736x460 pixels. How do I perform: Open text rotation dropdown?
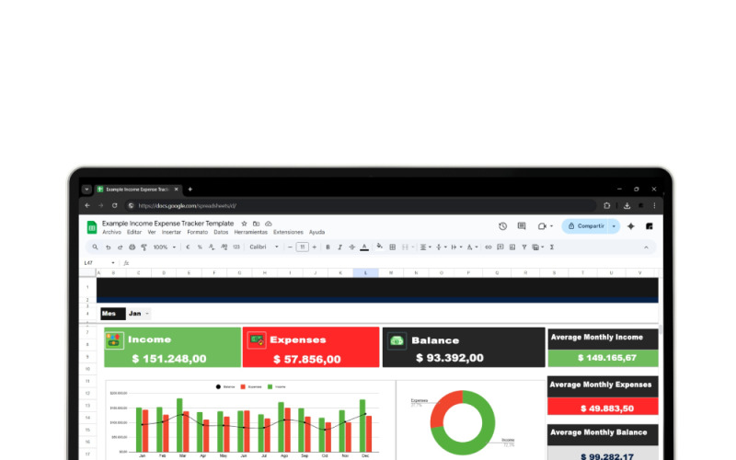coord(472,247)
